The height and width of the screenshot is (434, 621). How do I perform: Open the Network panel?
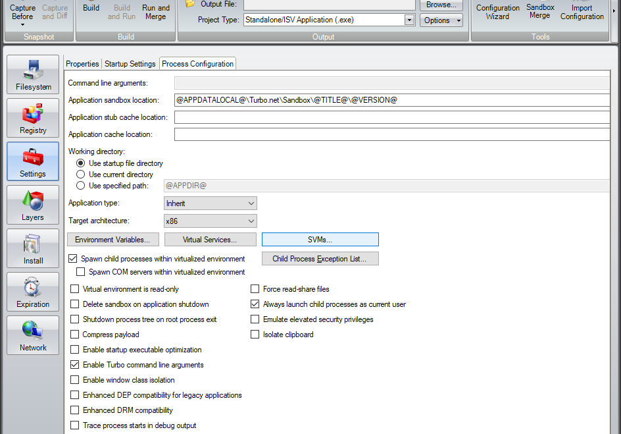[x=33, y=335]
